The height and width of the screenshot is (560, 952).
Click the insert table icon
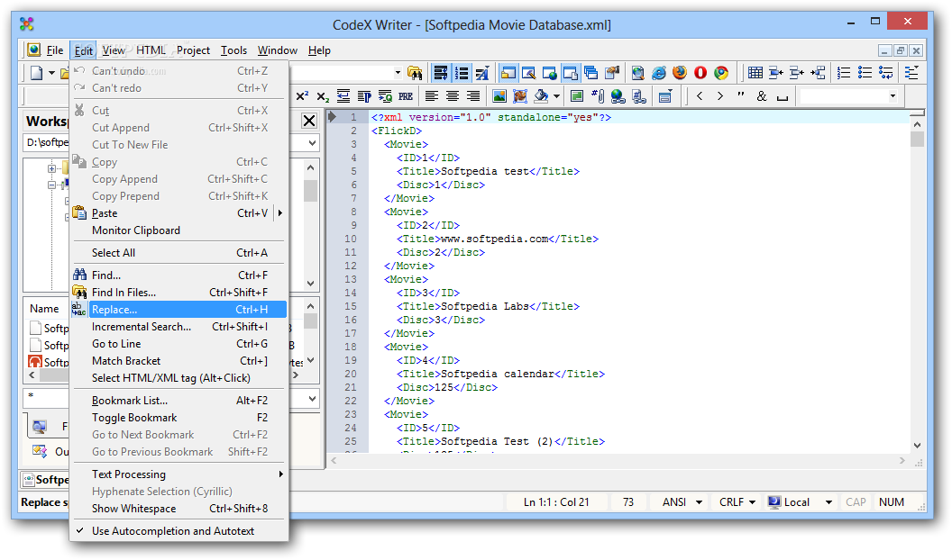[755, 73]
